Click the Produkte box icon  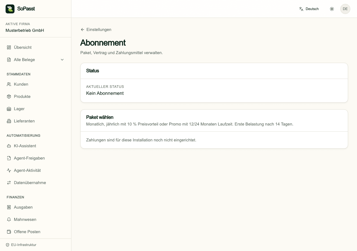(9, 96)
